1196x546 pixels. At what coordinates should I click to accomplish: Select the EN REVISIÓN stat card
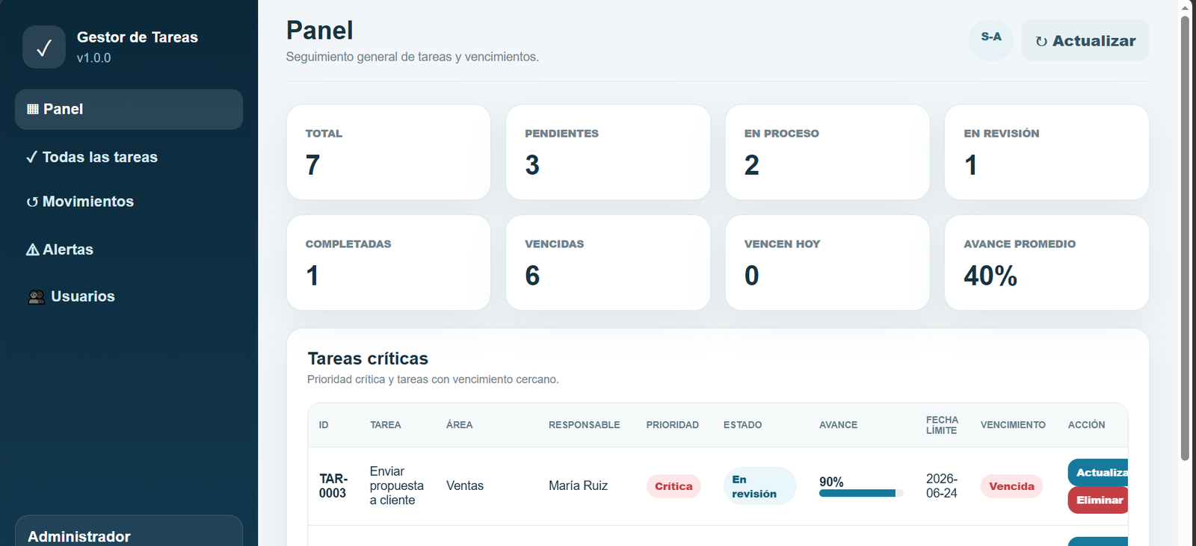click(1046, 152)
